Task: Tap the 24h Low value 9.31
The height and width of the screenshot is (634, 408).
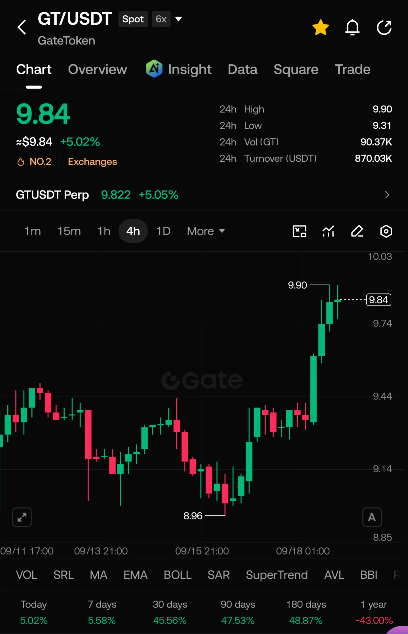Action: [382, 126]
